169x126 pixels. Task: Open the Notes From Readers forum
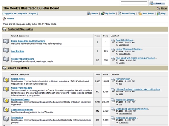pos(22,88)
